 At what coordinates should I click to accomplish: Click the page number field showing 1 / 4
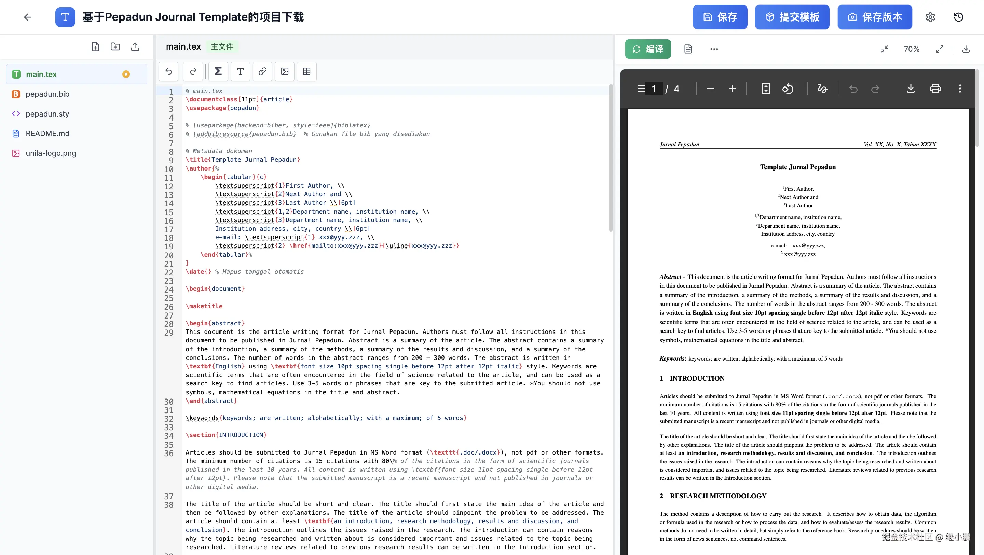[654, 88]
